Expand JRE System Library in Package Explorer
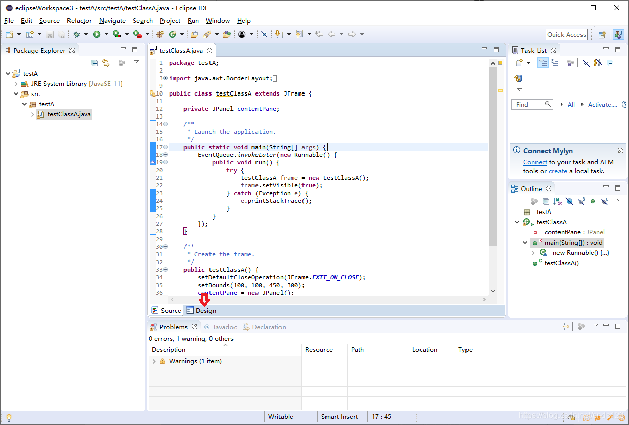Viewport: 629px width, 425px height. pyautogui.click(x=16, y=83)
